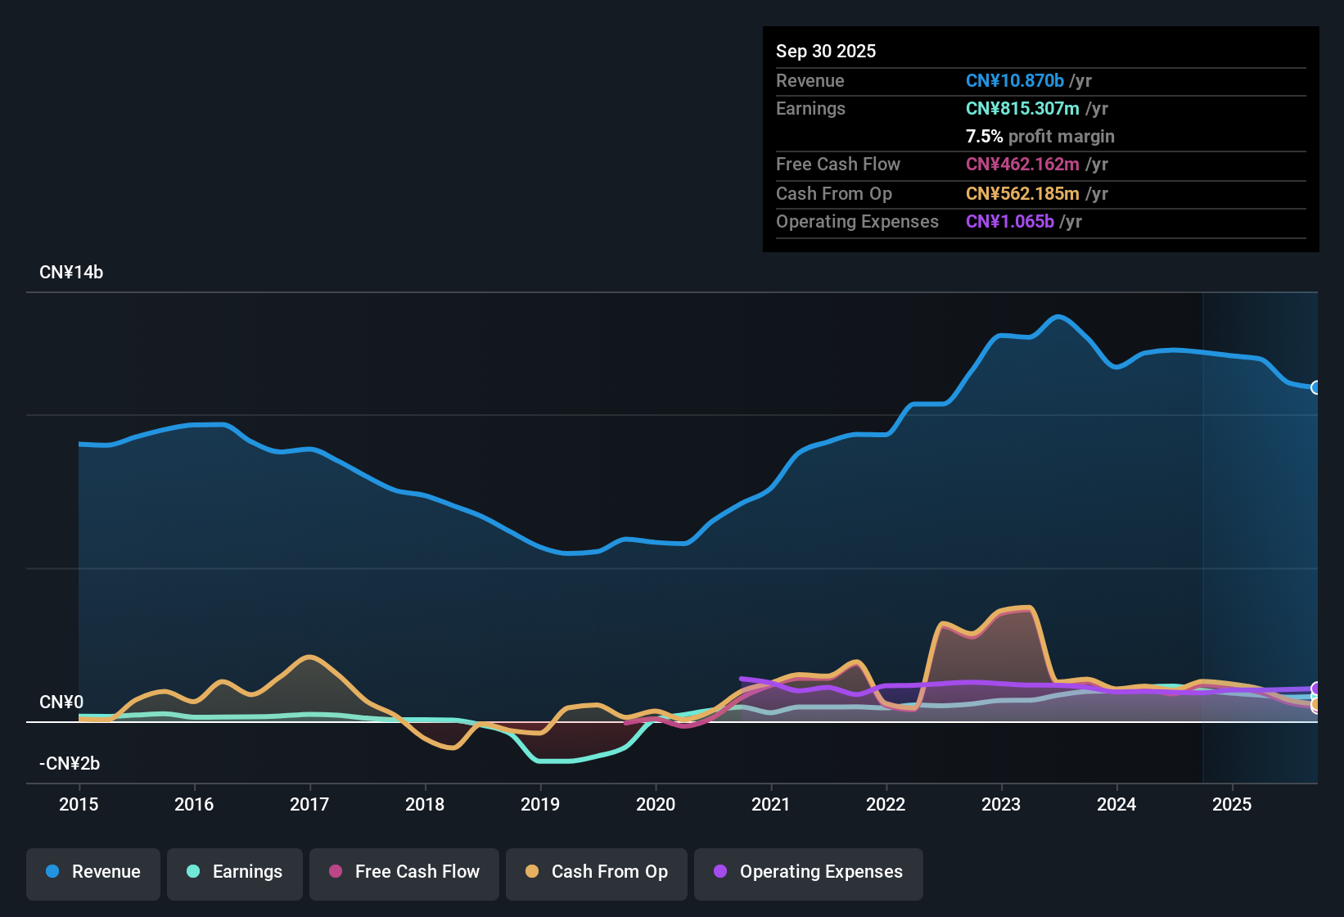
Task: Select the Free Cash Flow legend label
Action: tap(417, 872)
